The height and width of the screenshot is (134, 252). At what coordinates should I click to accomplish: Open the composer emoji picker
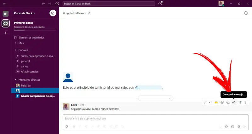point(232,127)
